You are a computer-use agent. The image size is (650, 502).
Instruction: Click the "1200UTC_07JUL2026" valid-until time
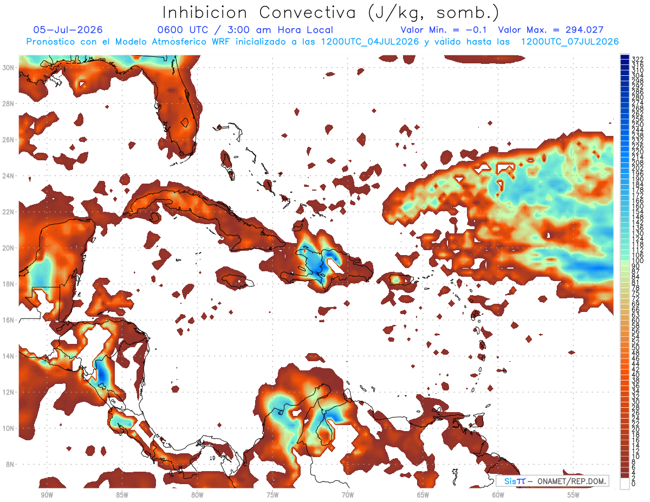570,42
